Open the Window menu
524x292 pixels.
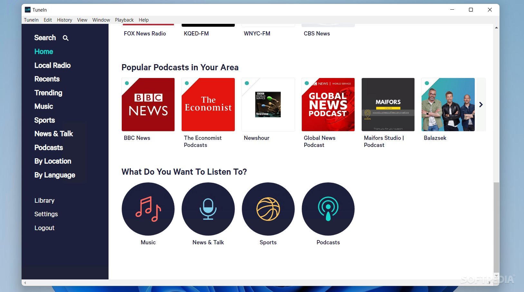click(101, 20)
